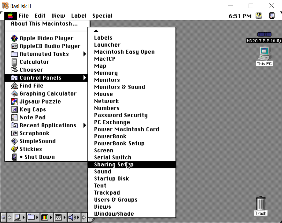Choose WindowShade control panel

coord(132,214)
